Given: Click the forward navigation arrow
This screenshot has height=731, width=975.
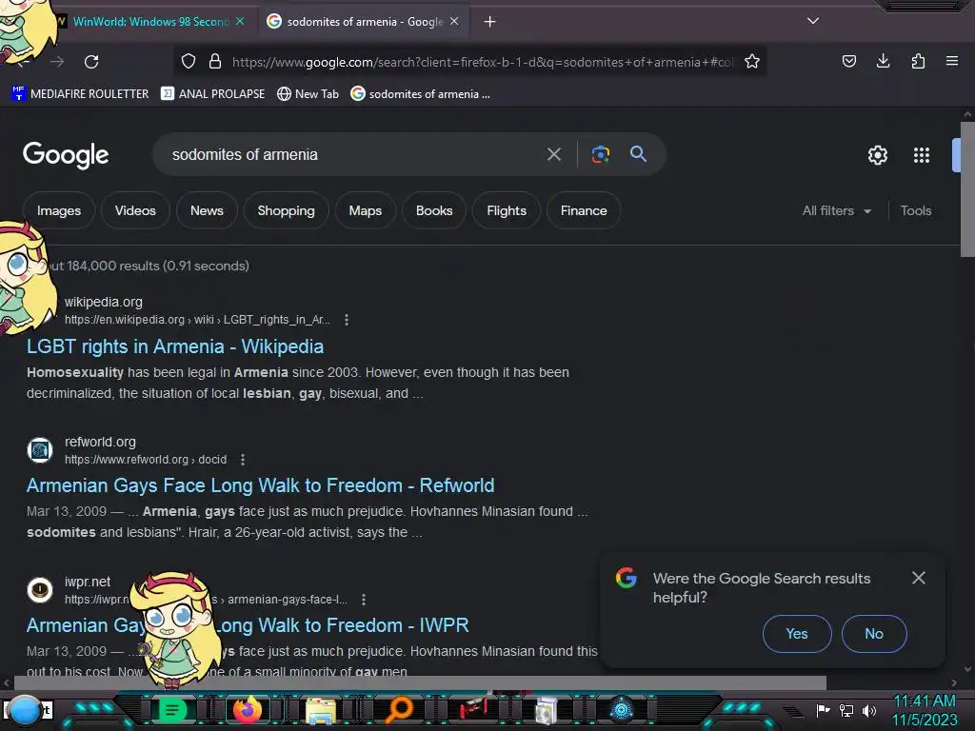Looking at the screenshot, I should [57, 62].
